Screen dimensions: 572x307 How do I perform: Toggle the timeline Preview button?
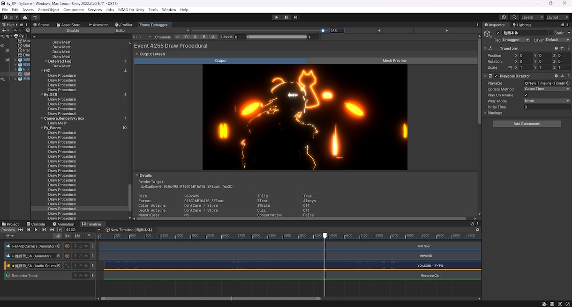tap(8, 230)
